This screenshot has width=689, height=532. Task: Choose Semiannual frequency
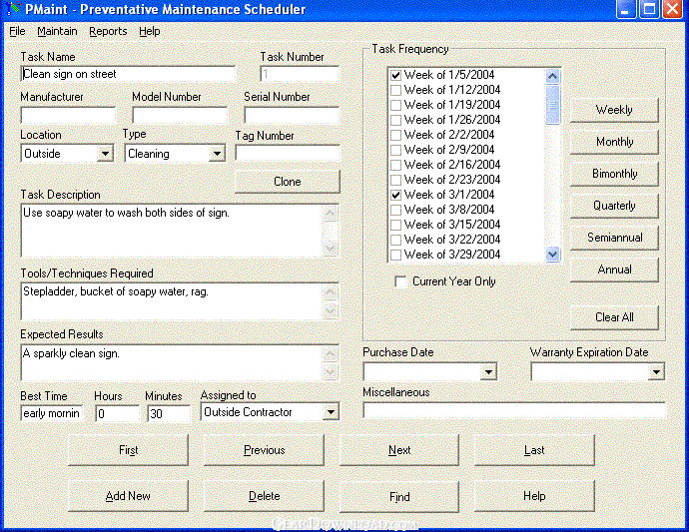pos(614,238)
